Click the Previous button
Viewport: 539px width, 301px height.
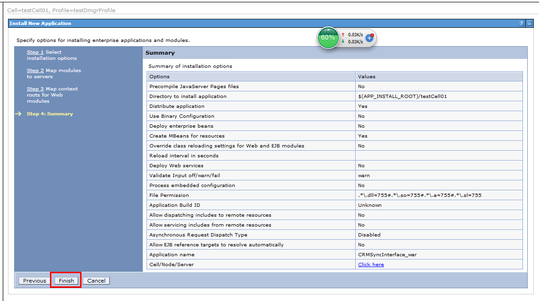pos(33,280)
